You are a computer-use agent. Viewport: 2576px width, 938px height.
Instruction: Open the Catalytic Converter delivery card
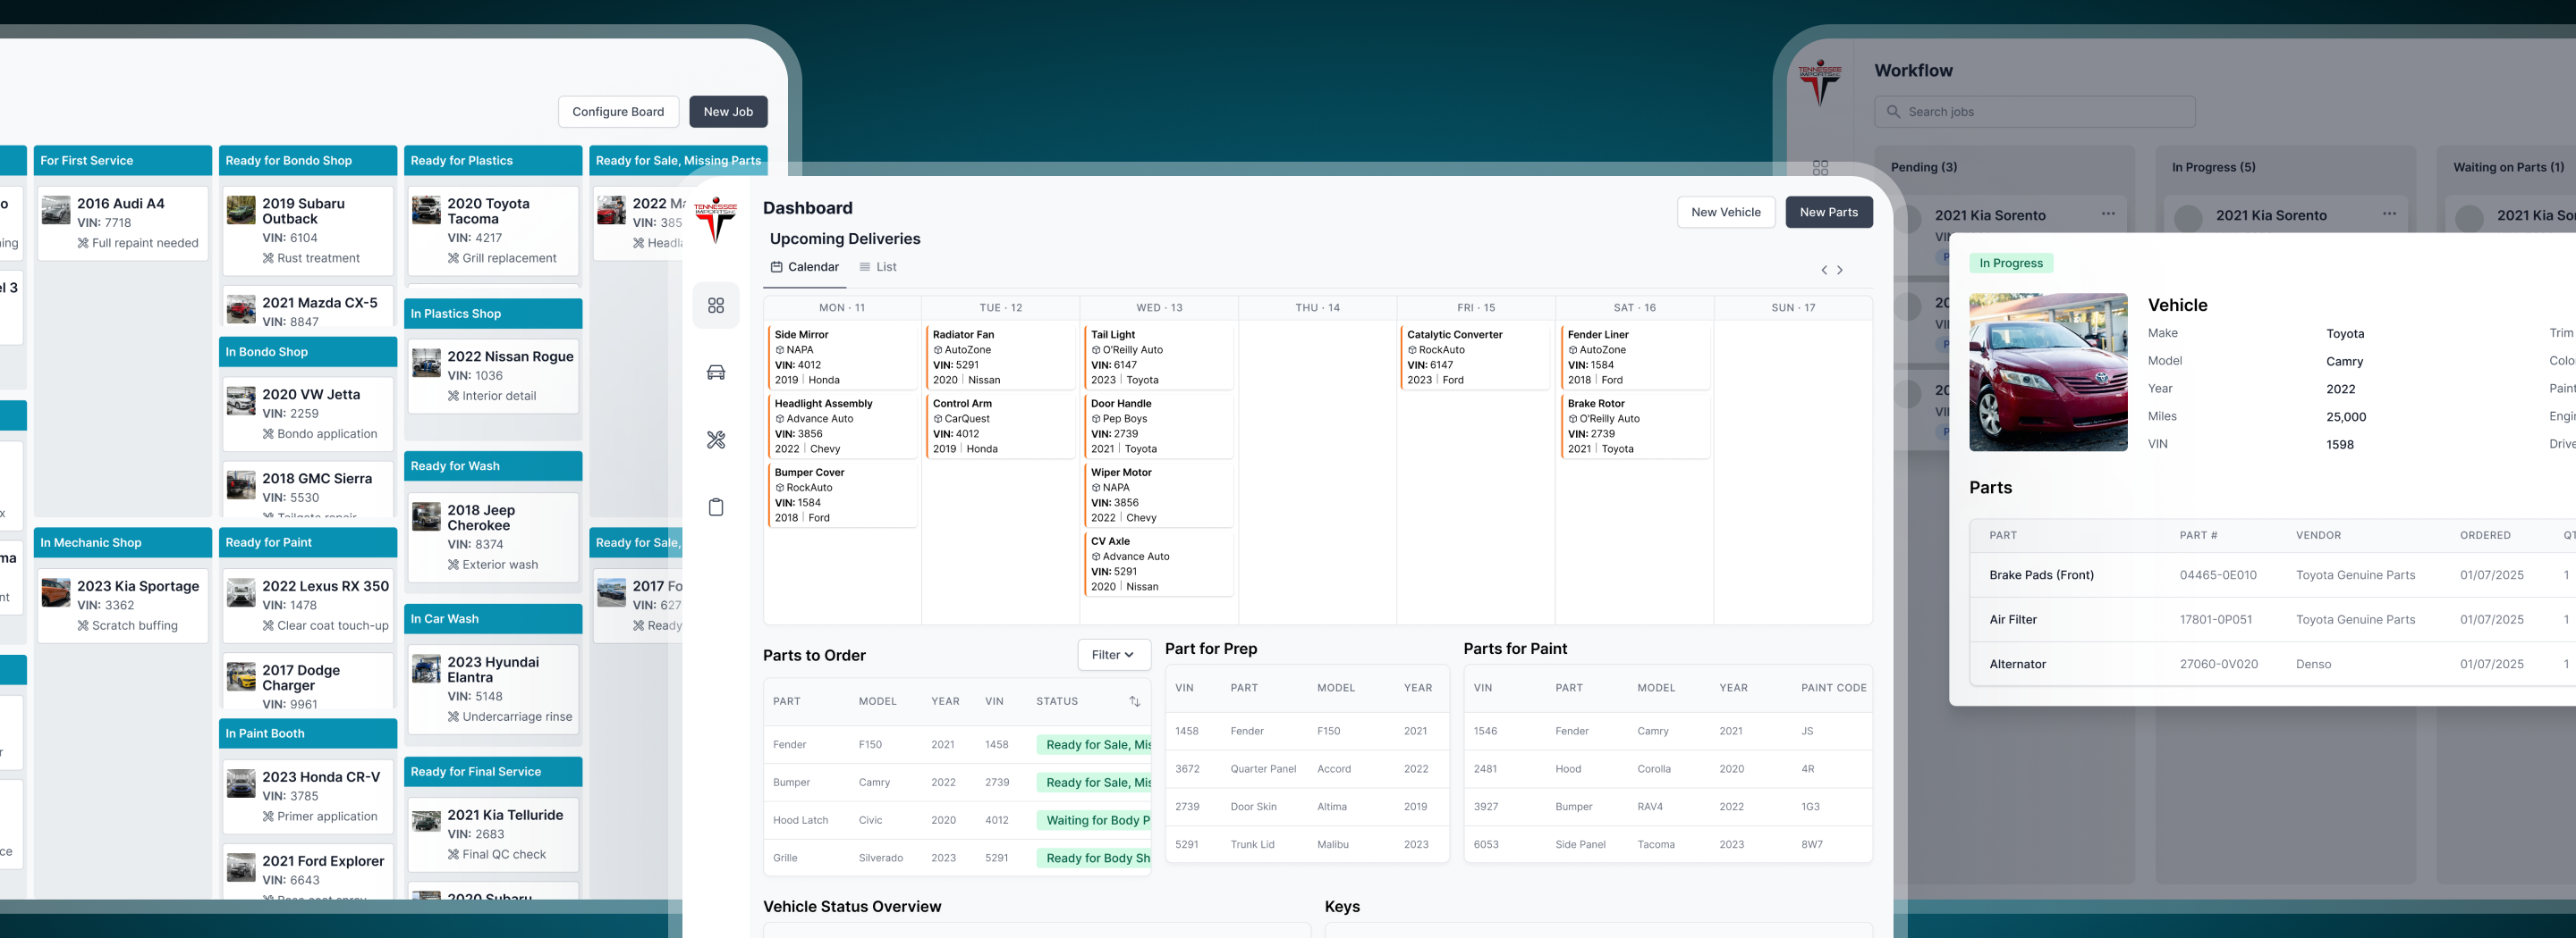tap(1476, 357)
